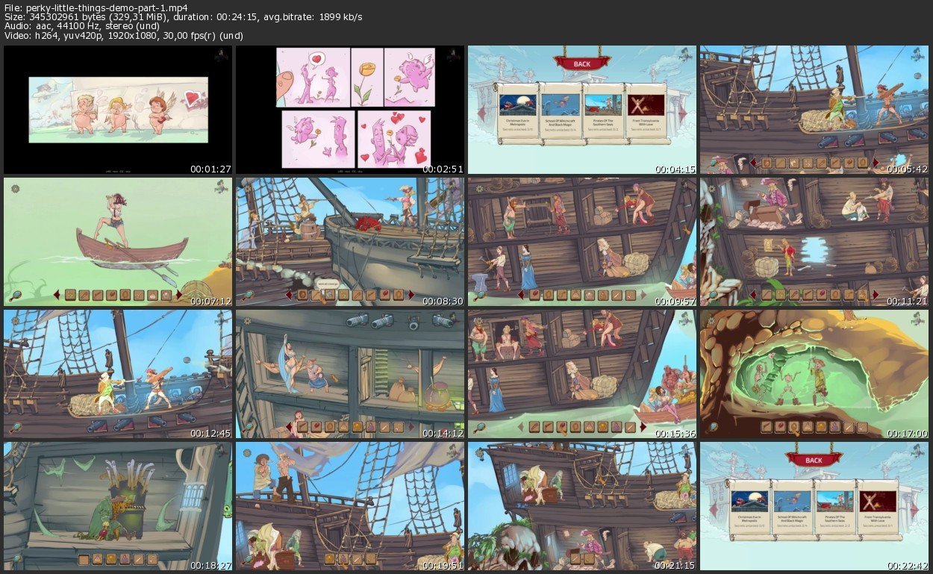
Task: Click the magnifying glass in the 00:07:12 frame
Action: pyautogui.click(x=16, y=294)
